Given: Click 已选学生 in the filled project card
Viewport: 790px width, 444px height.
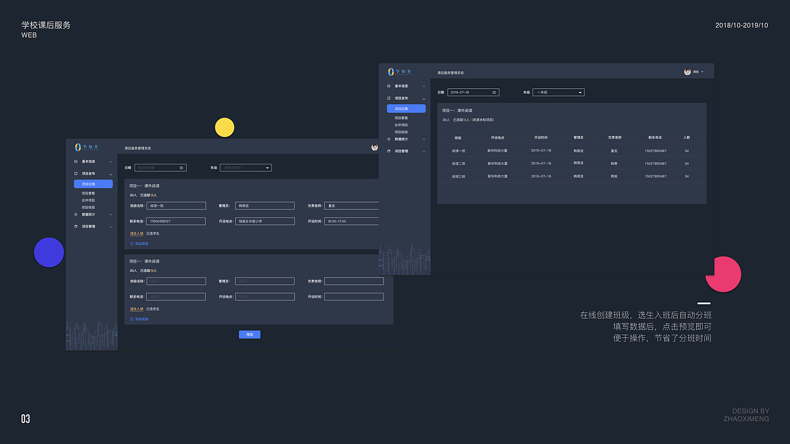Looking at the screenshot, I should coord(152,234).
